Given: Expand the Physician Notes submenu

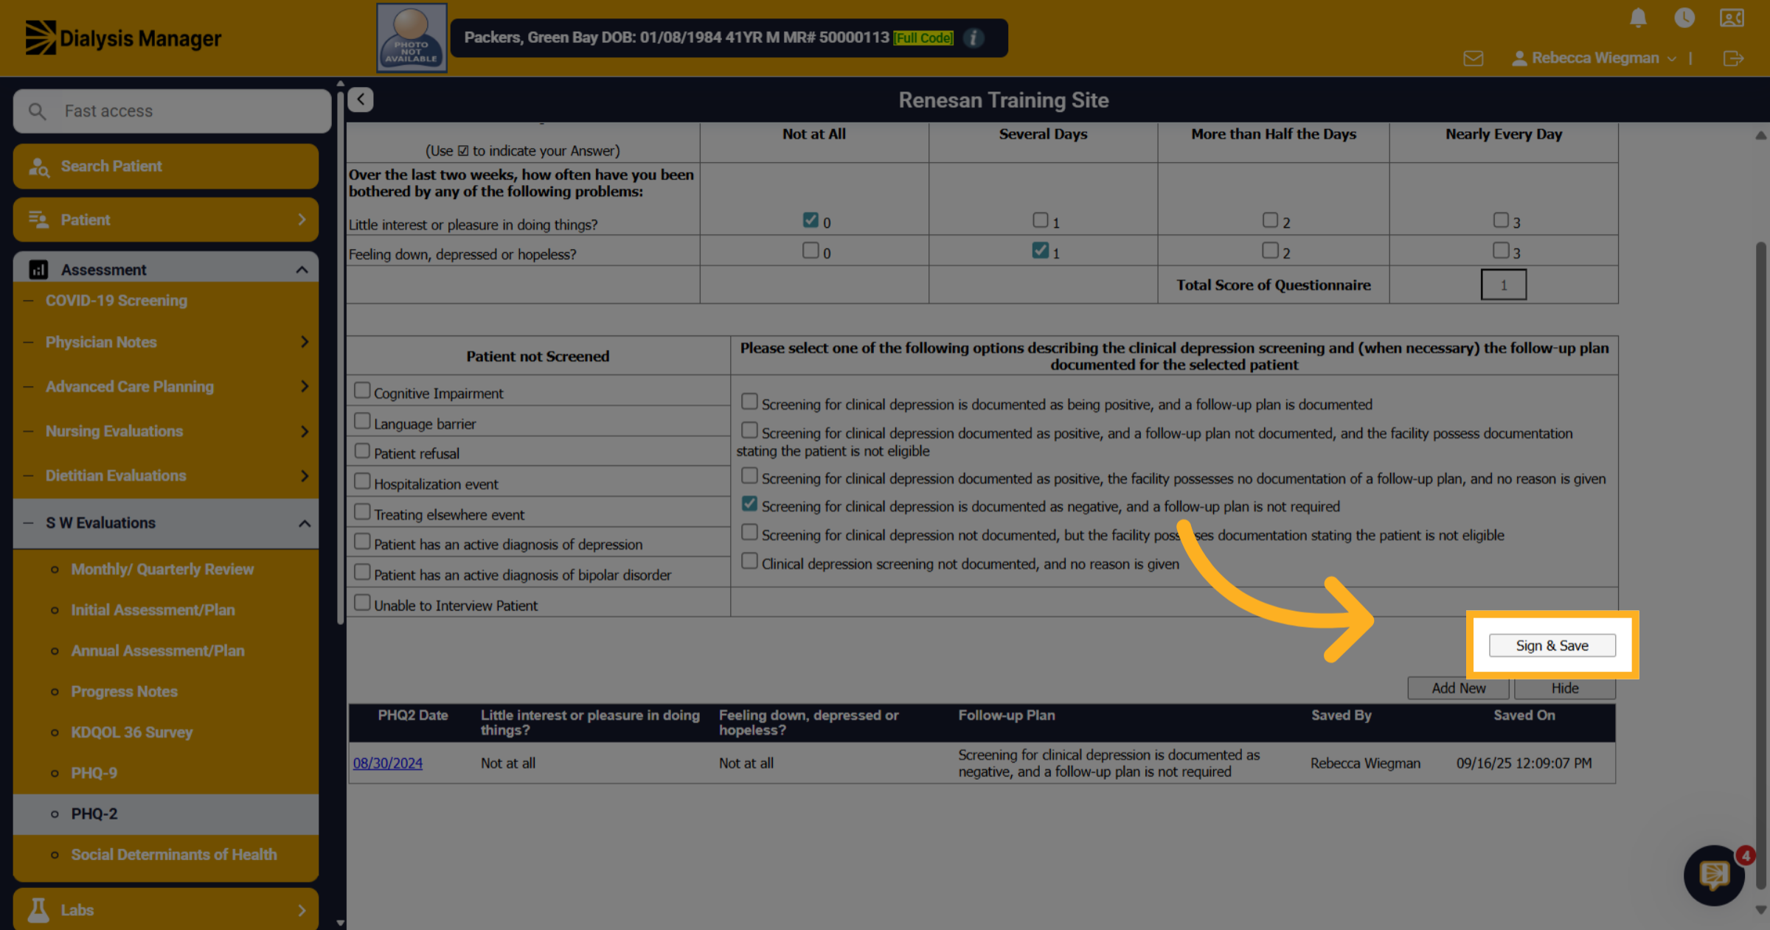Looking at the screenshot, I should (305, 342).
